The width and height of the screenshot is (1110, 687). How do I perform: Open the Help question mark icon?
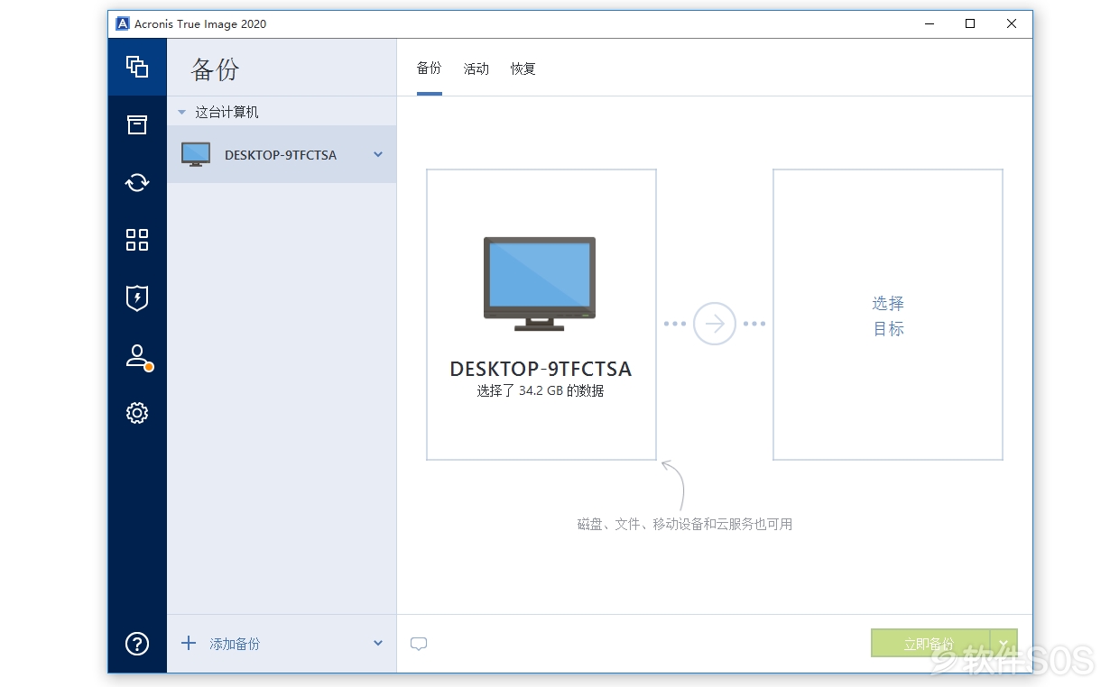pos(137,644)
